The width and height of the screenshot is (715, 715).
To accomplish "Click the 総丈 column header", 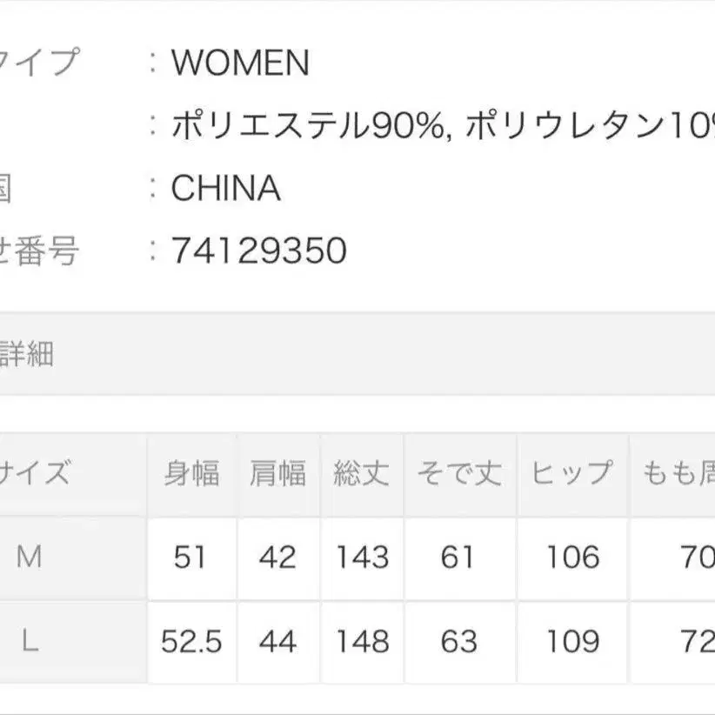I will point(361,474).
